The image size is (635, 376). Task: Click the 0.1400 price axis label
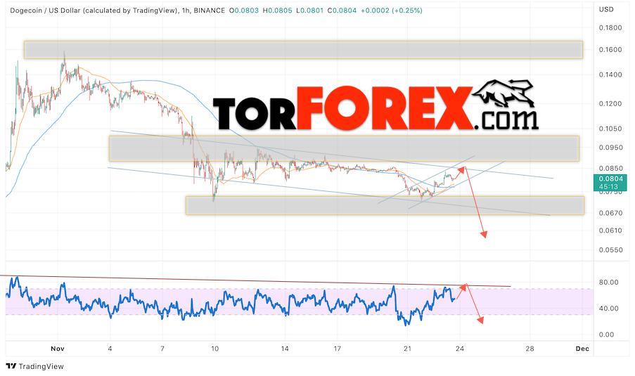610,74
